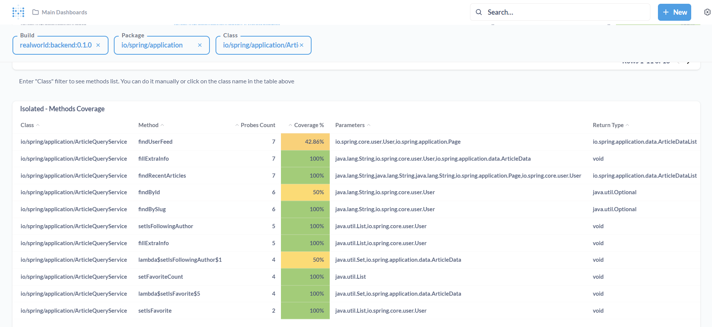712x327 pixels.
Task: Click class cell in findUserFeed row
Action: point(74,142)
